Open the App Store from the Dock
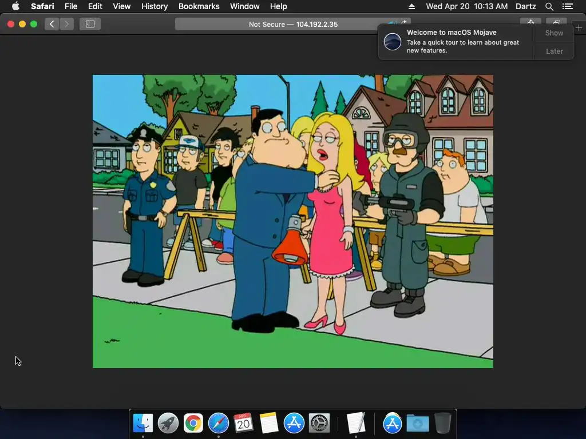 coord(294,423)
